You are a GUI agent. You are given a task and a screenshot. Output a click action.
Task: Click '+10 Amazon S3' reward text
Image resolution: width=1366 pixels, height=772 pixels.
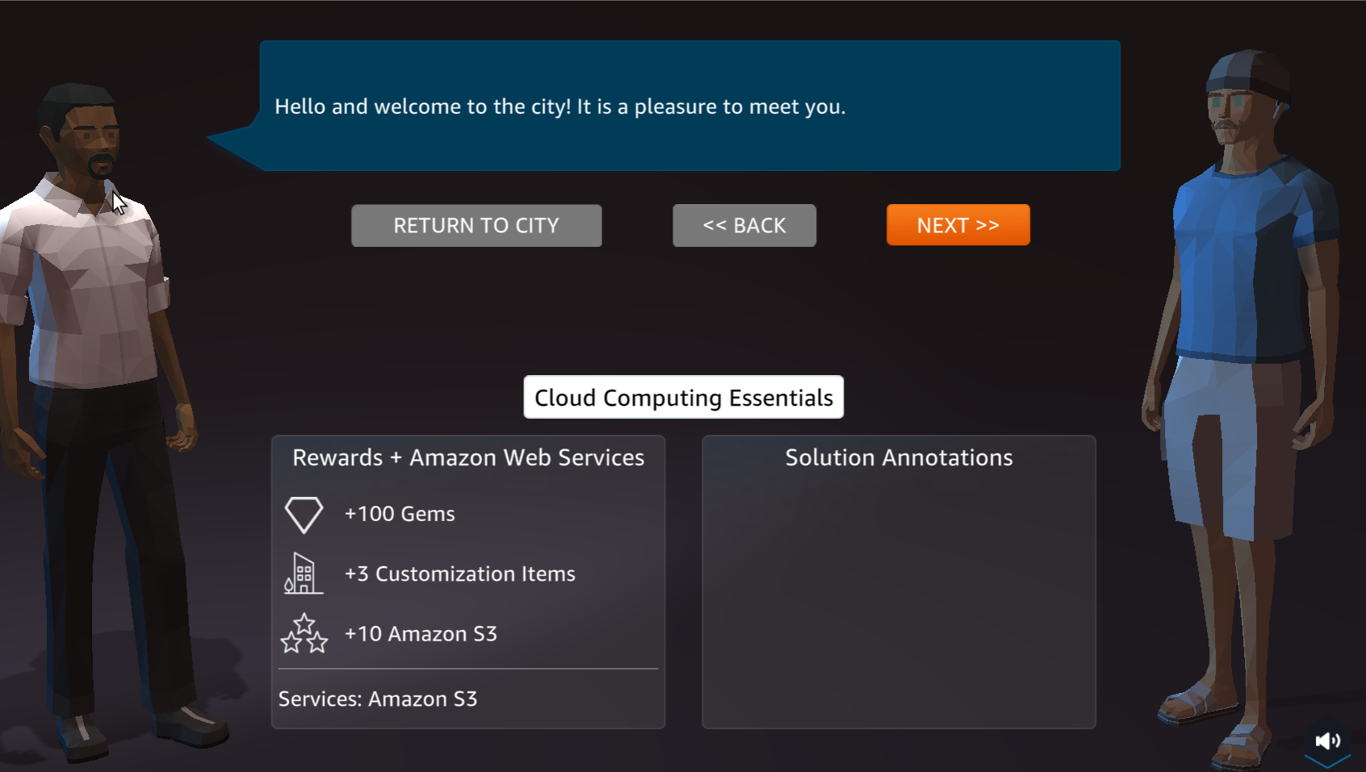pyautogui.click(x=421, y=634)
